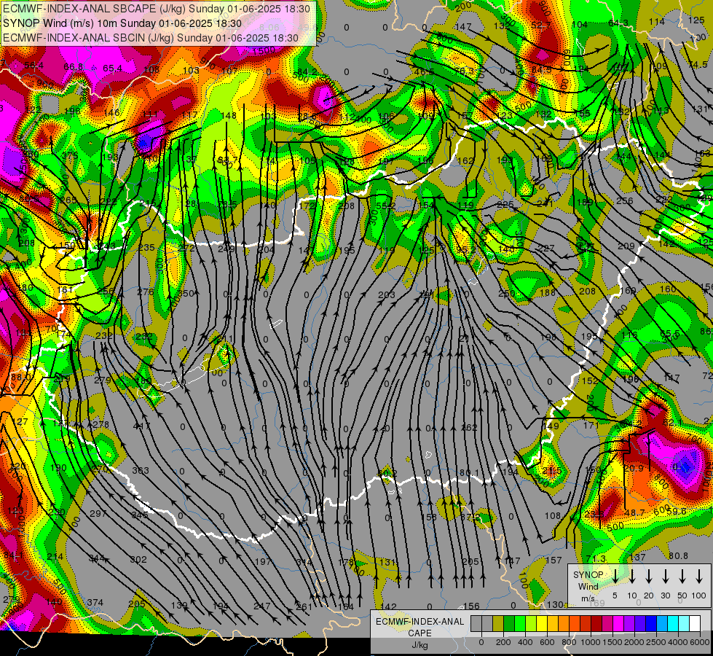Pick the dark red swatch in CAPE legend
The width and height of the screenshot is (713, 656).
click(x=596, y=623)
